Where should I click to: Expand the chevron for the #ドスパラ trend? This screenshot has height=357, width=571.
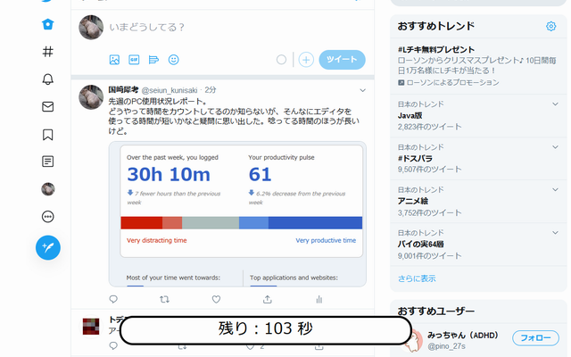pos(555,147)
